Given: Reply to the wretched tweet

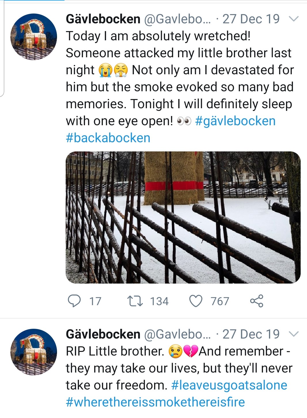Looking at the screenshot, I should pos(74,301).
